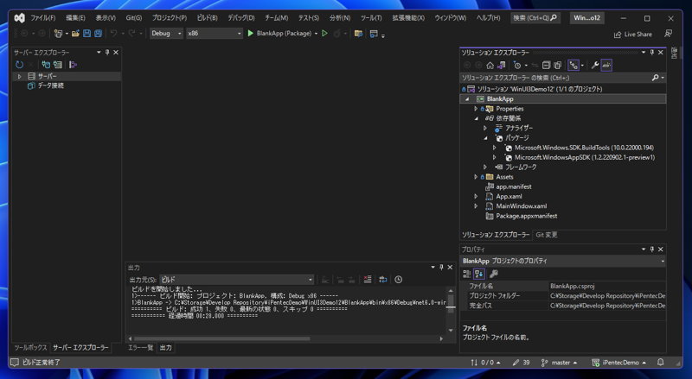Toggle auto-hide pin on Solution Explorer

[652, 53]
